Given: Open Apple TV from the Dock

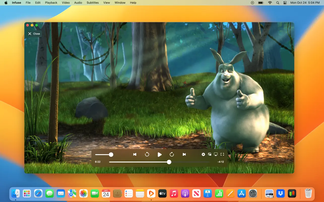Looking at the screenshot, I should (x=163, y=193).
